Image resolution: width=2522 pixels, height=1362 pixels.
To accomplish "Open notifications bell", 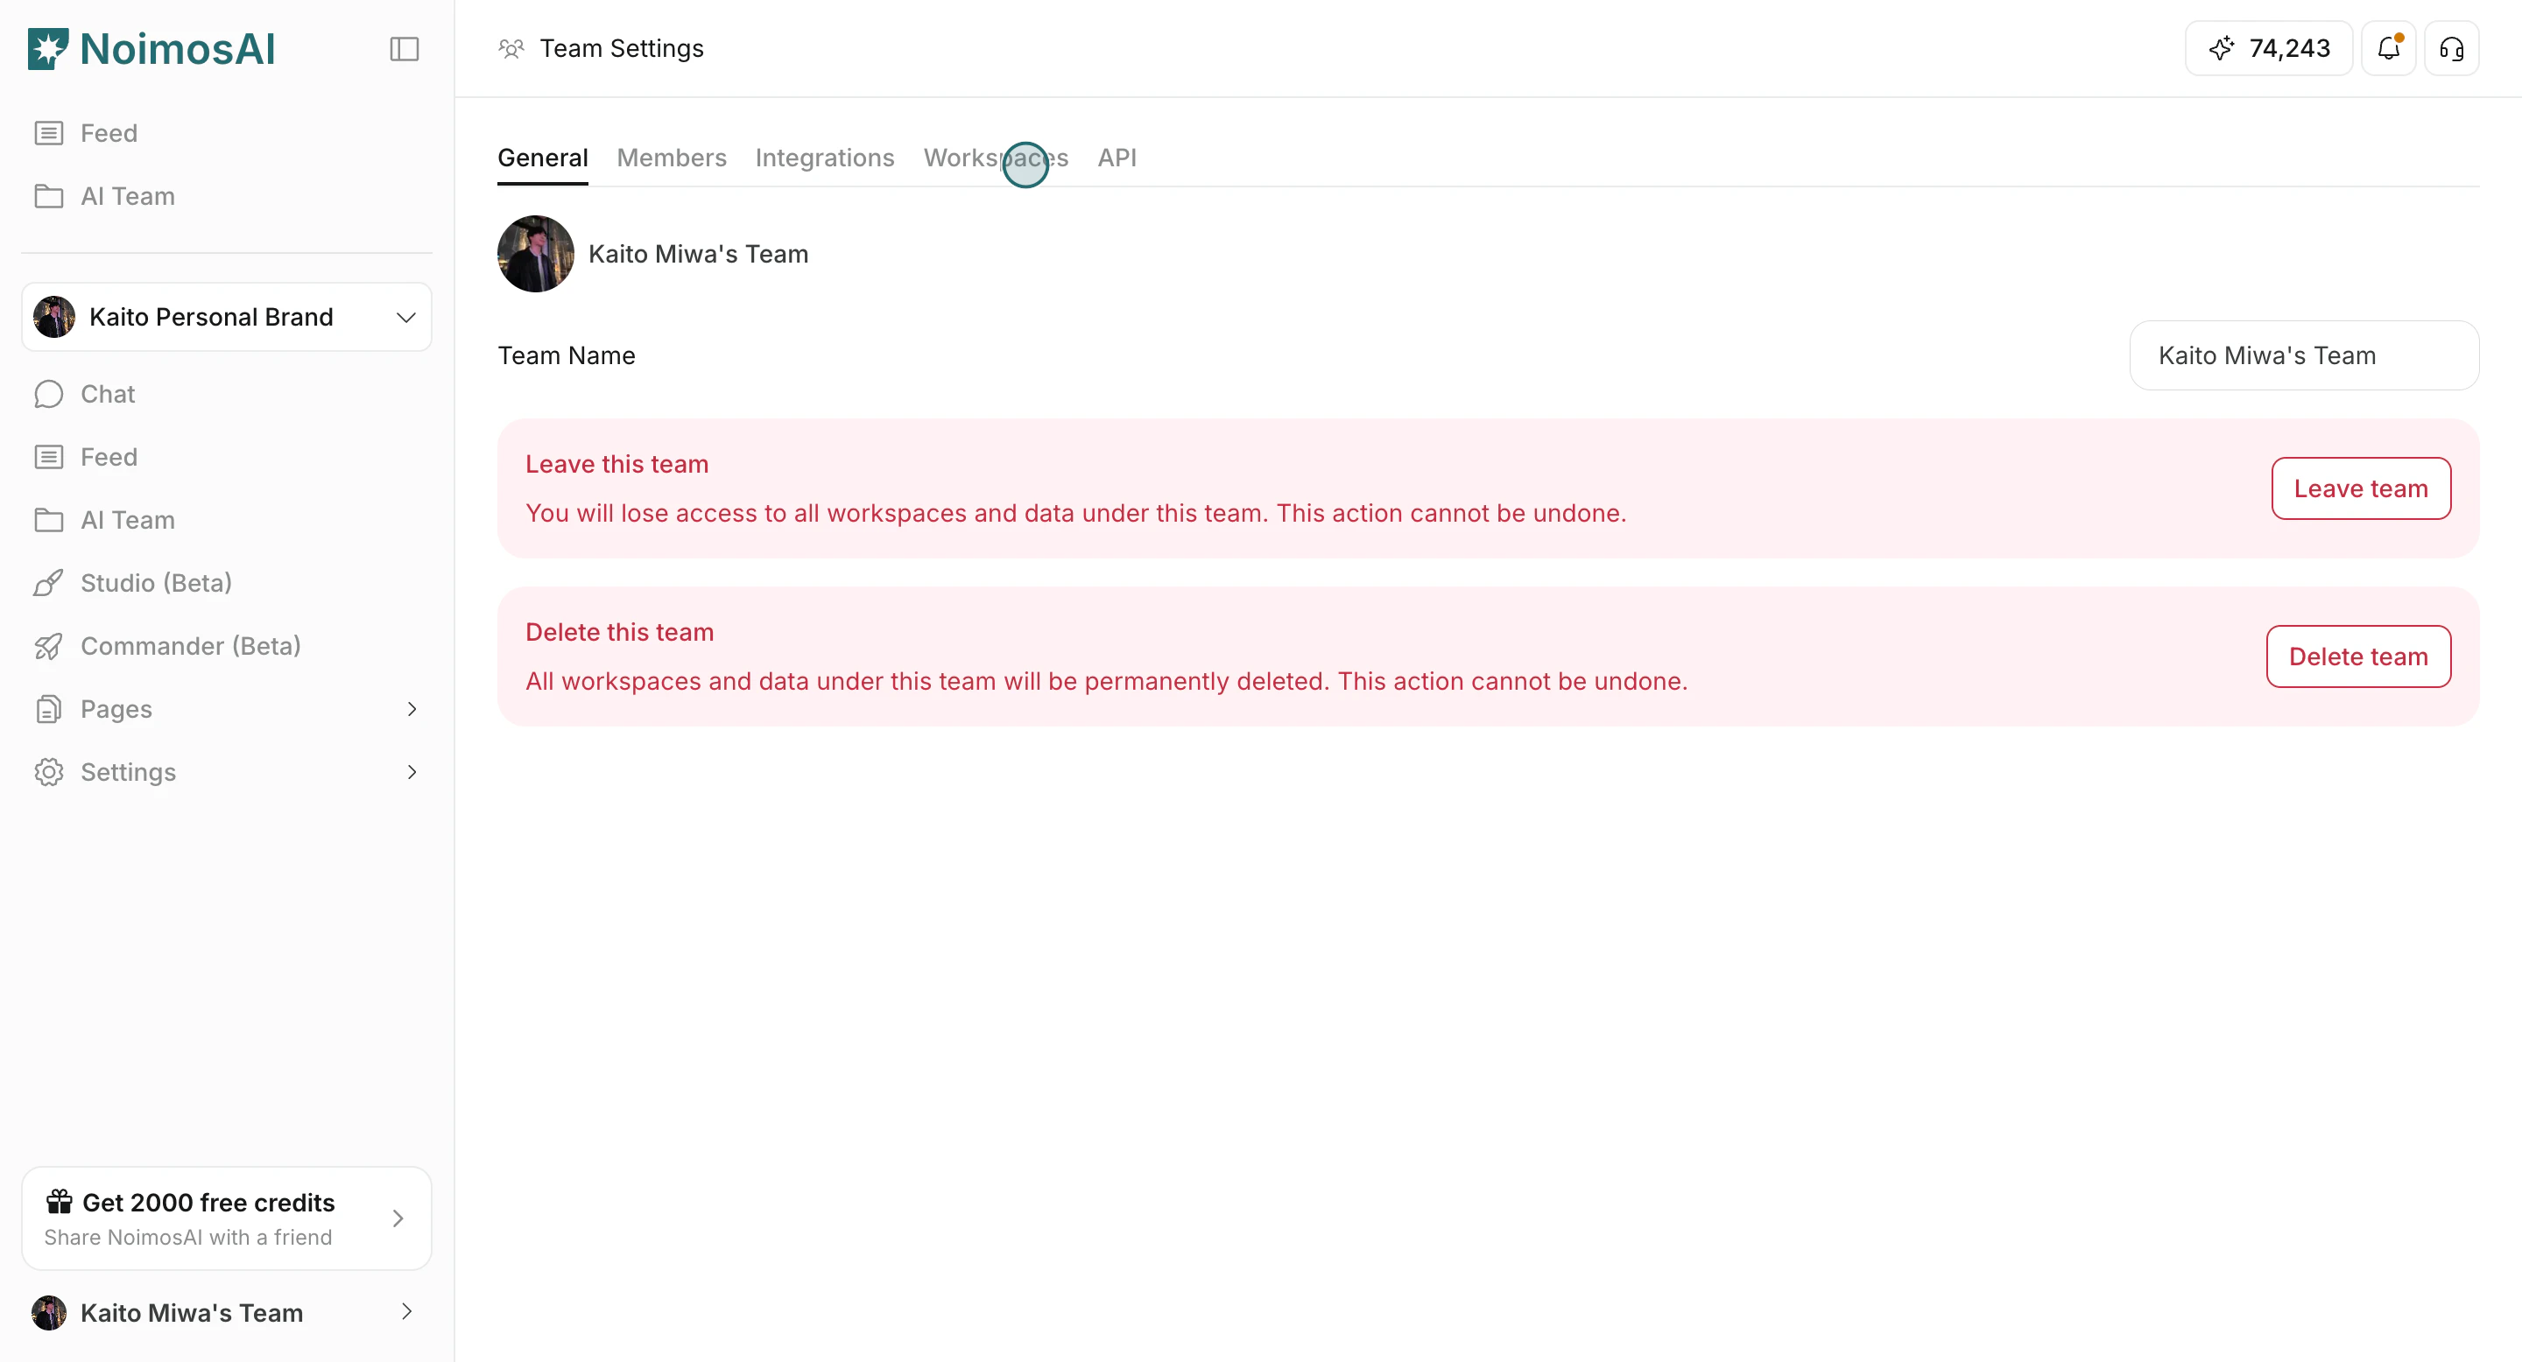I will [x=2389, y=48].
